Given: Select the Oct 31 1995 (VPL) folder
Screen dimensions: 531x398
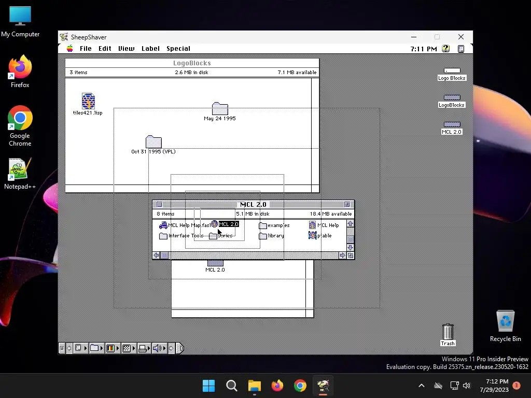Looking at the screenshot, I should (153, 145).
